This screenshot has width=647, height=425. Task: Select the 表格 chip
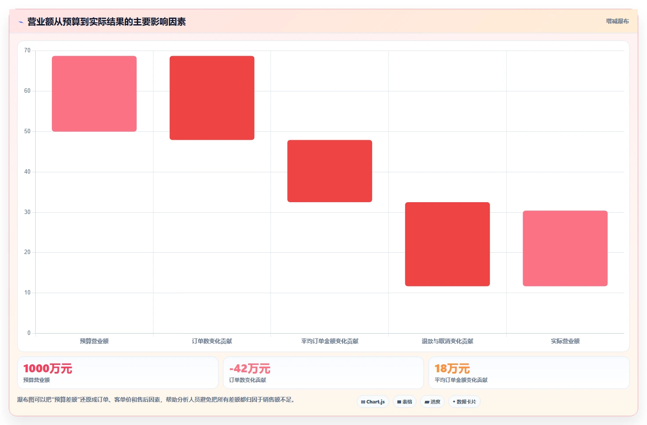tap(405, 402)
